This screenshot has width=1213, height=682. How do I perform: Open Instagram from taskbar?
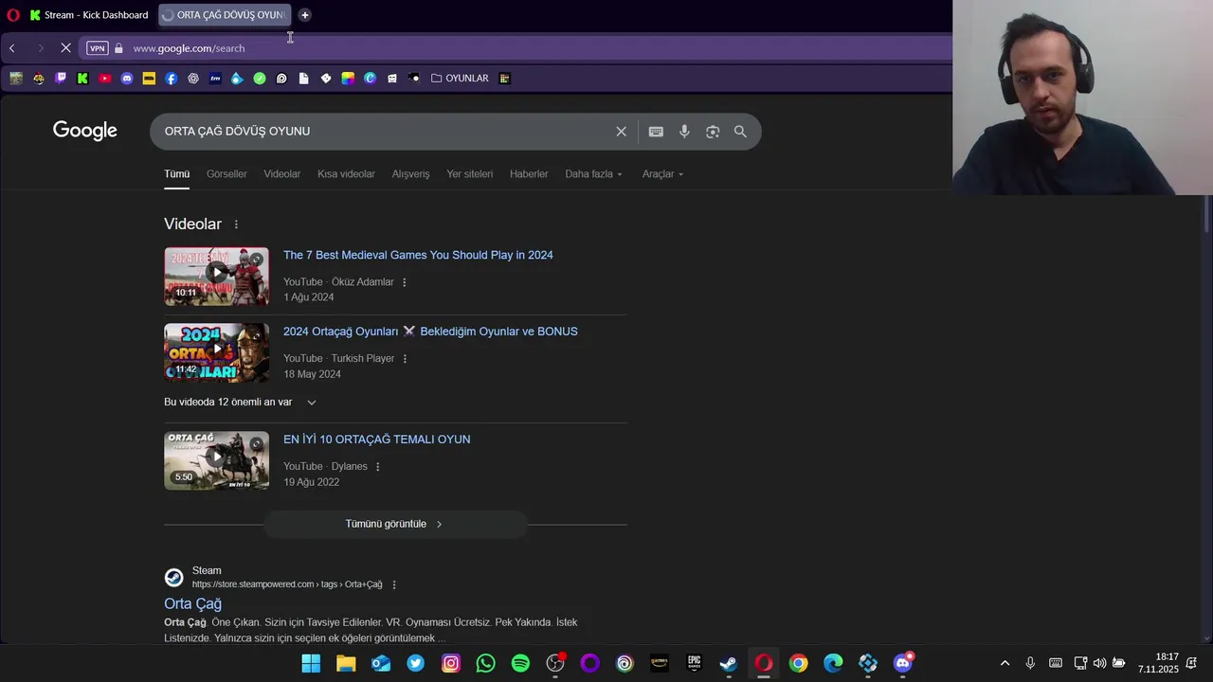pyautogui.click(x=451, y=664)
